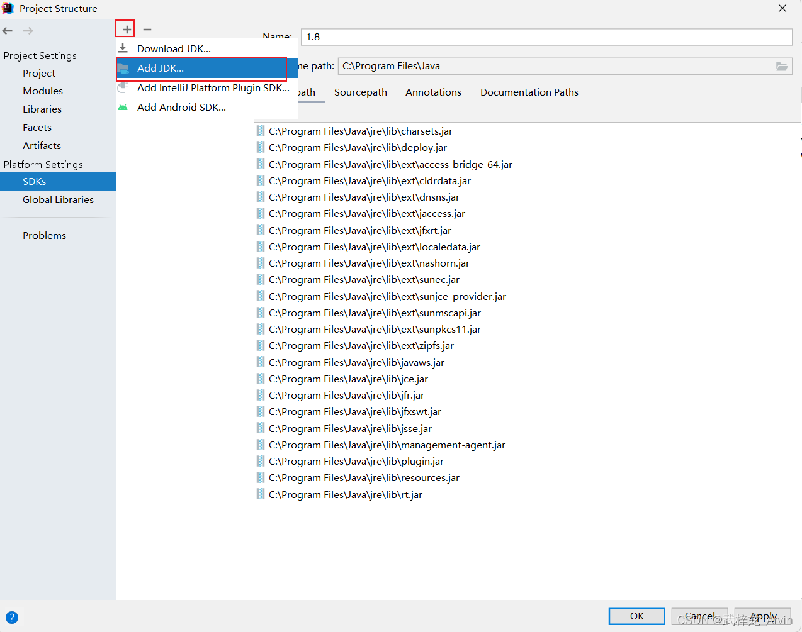
Task: Click the minus button to remove SDK
Action: (147, 30)
